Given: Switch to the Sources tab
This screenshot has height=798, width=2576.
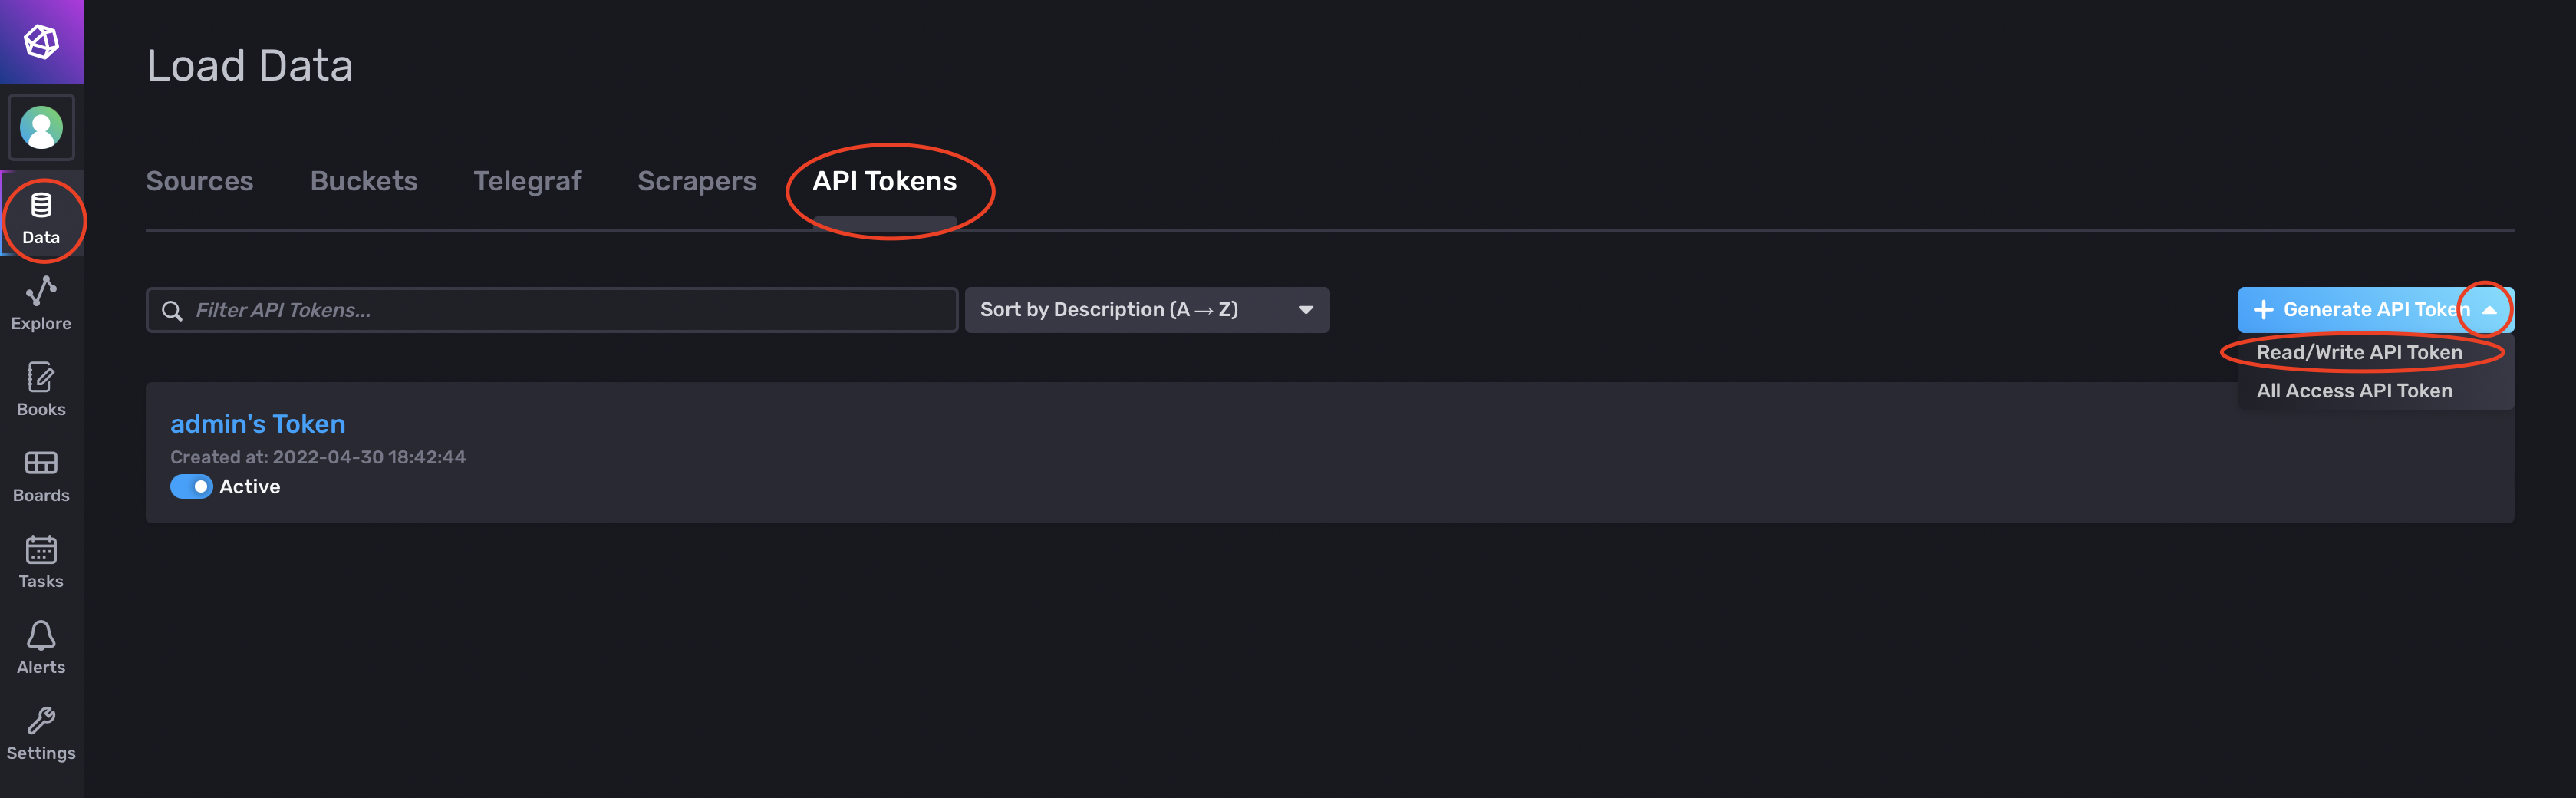Looking at the screenshot, I should [x=200, y=181].
